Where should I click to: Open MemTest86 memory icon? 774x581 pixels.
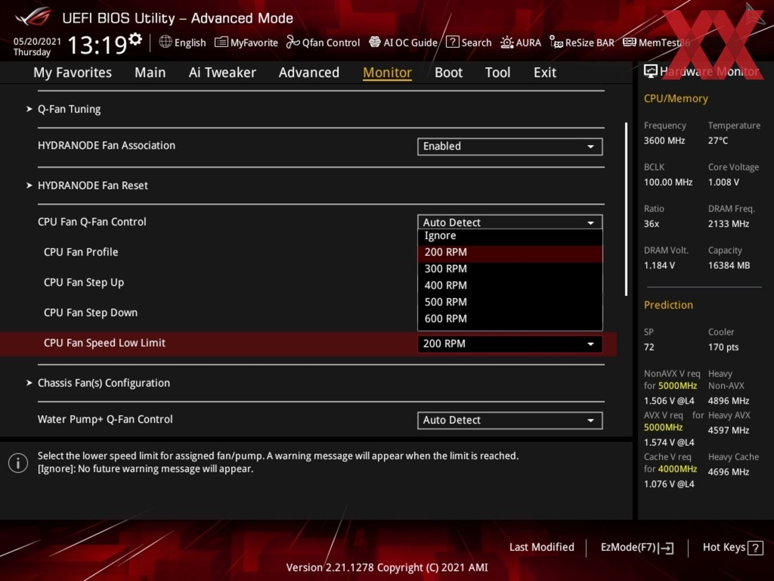click(x=629, y=42)
